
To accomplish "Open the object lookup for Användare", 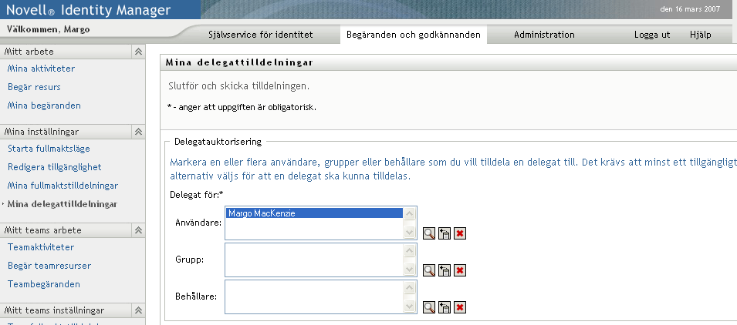I will (428, 233).
